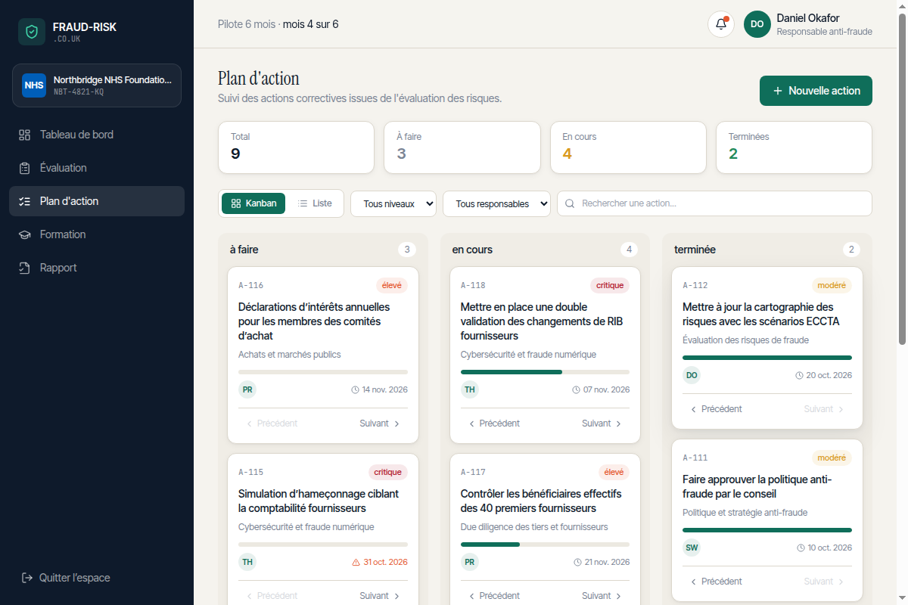Click the TH avatar on card A-118
Screen dimensions: 908x605
point(470,389)
